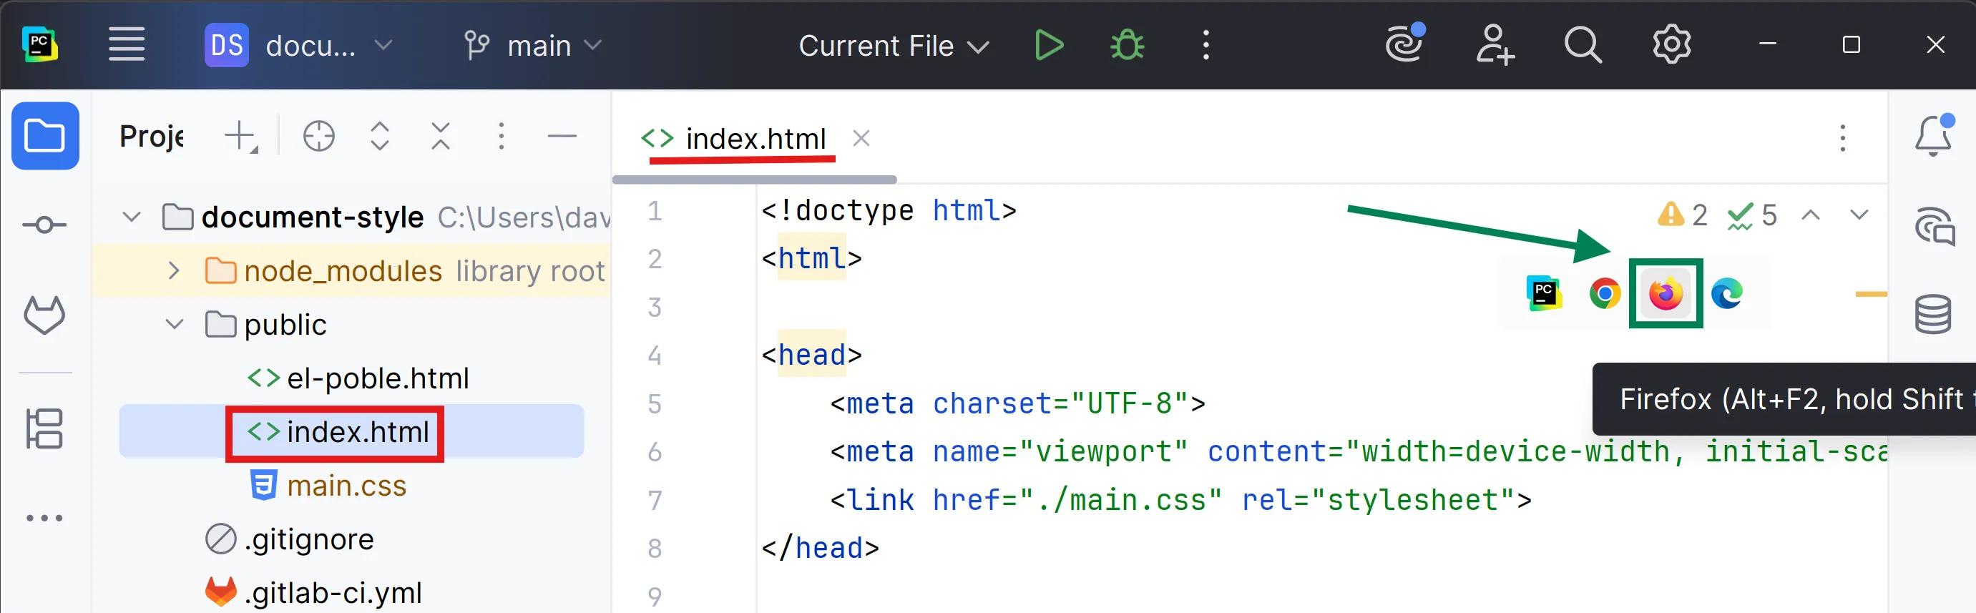Open preview in Edge browser

[x=1727, y=294]
